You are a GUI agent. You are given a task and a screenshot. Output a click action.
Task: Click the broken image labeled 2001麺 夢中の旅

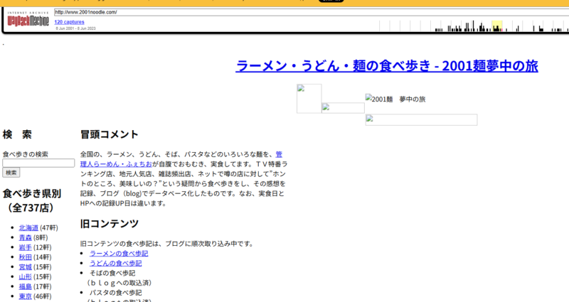(395, 99)
